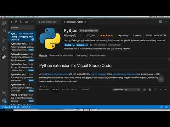Screen dimensions: 170x127
Task: Select the Details tab
Action: [x=43, y=55]
